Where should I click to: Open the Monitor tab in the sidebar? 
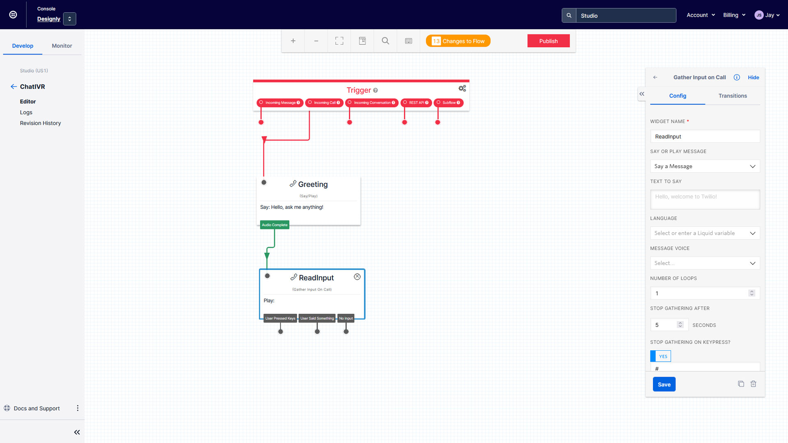click(x=62, y=46)
